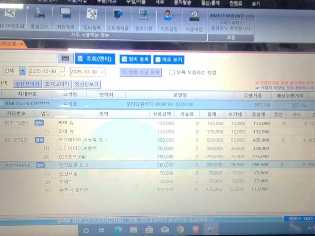This screenshot has width=315, height=236.
Task: Switch to 합계보이기 view
Action: (57, 84)
